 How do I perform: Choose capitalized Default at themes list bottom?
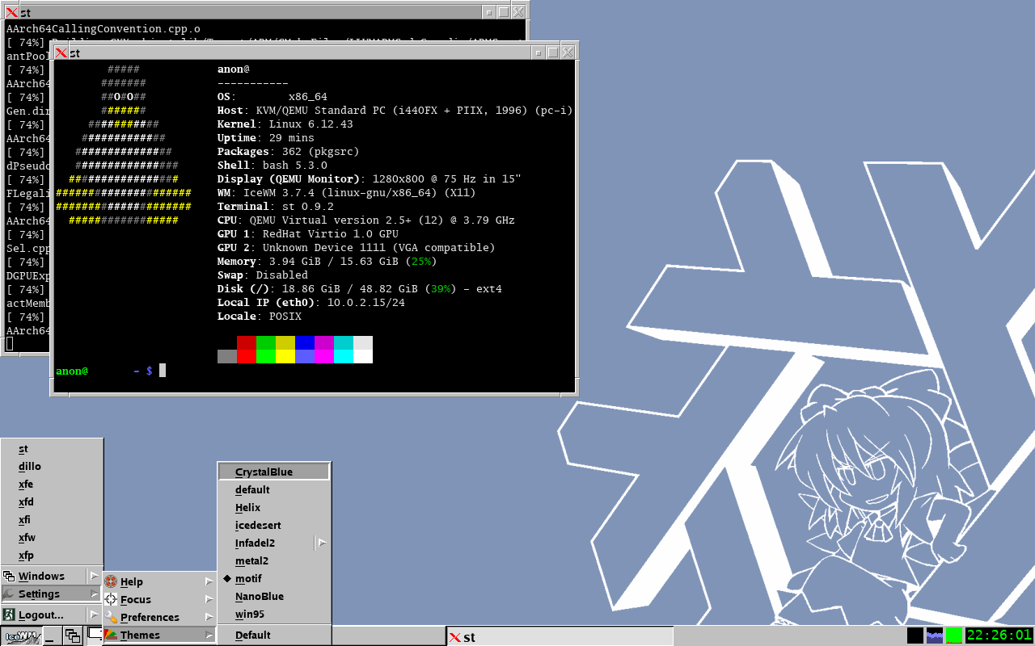274,635
